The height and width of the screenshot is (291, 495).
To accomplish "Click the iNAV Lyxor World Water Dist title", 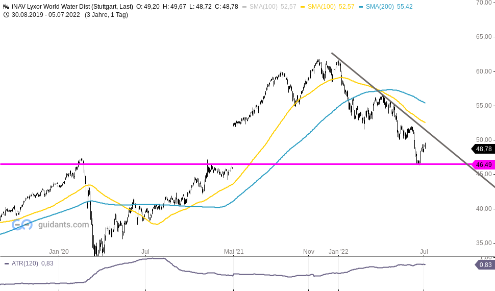I will pos(72,7).
